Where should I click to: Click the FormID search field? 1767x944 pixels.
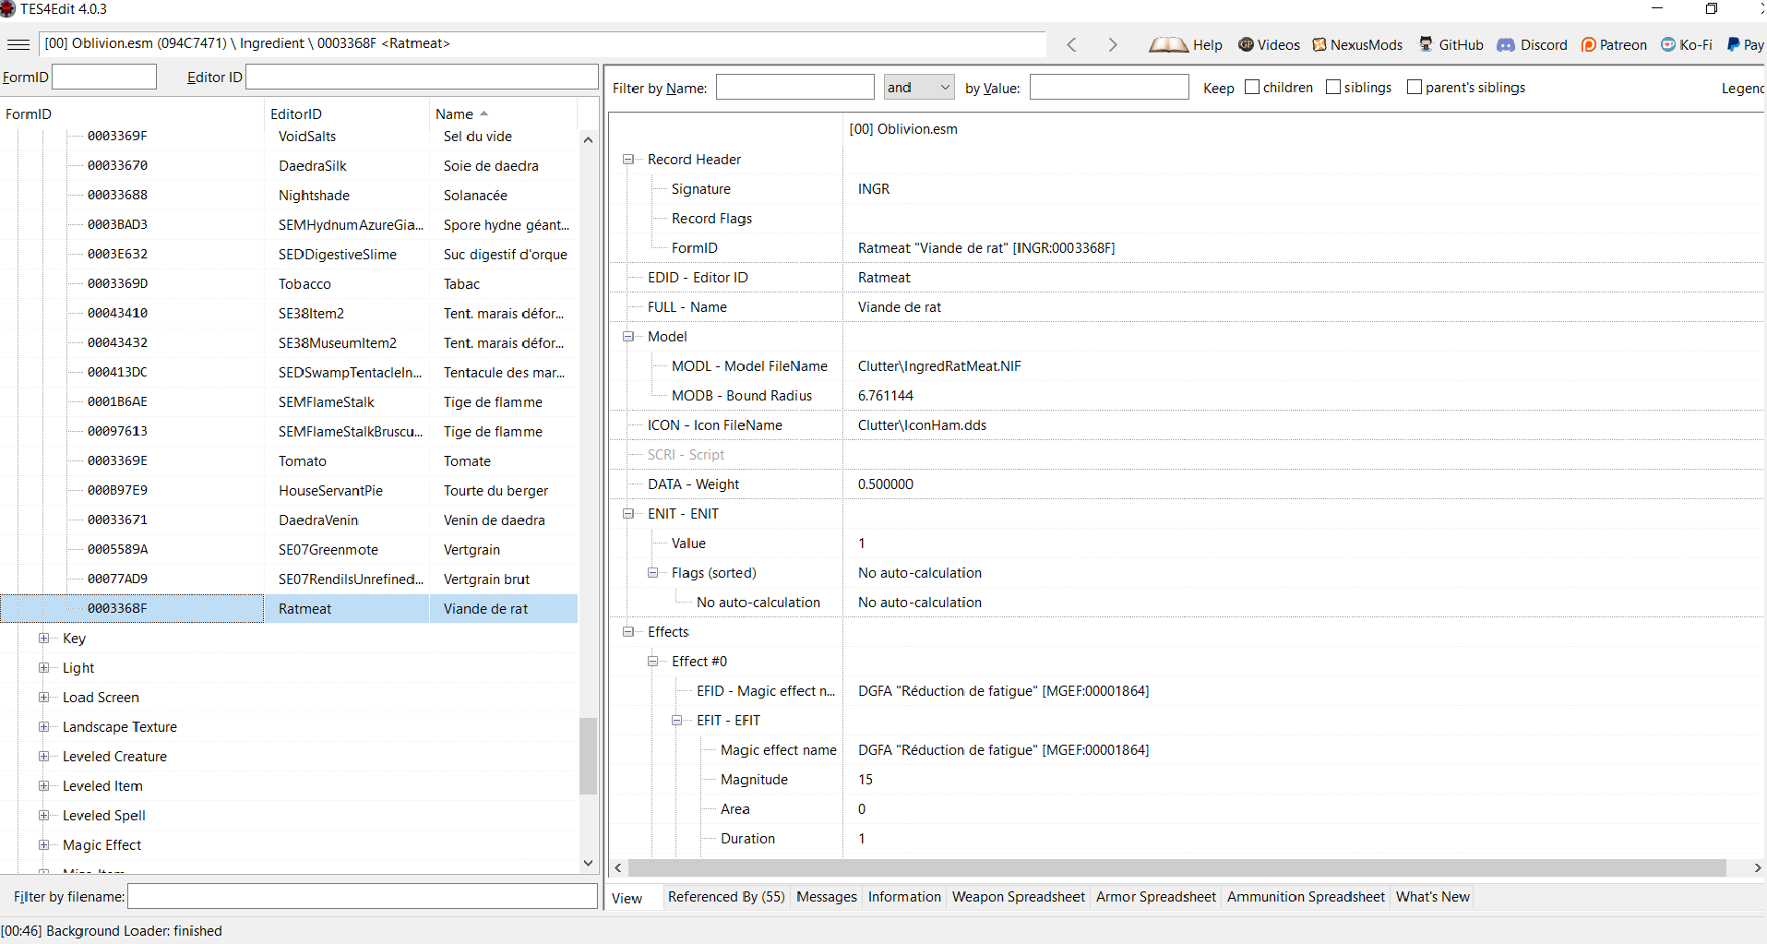pos(104,77)
